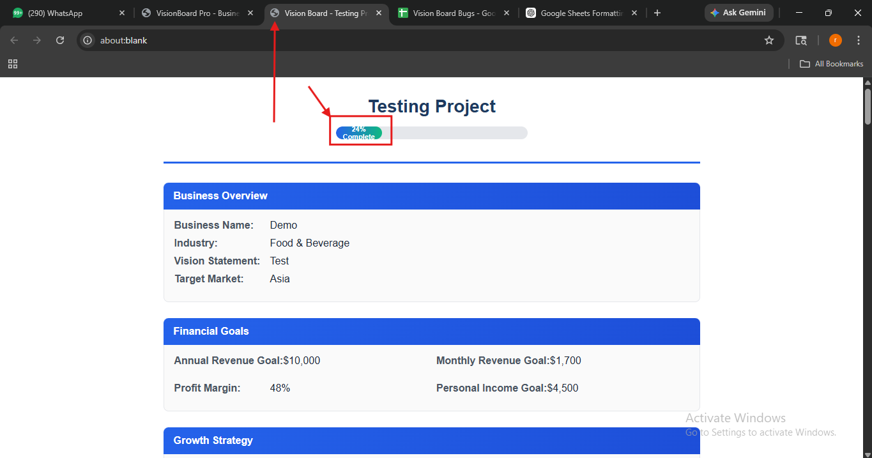Screen dimensions: 872x458
Task: Close the WhatsApp tab
Action: [x=122, y=13]
